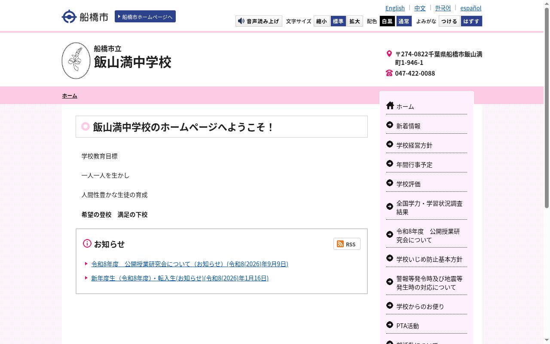Click the phone number 047-422-0088
This screenshot has height=344, width=550.
coord(415,73)
